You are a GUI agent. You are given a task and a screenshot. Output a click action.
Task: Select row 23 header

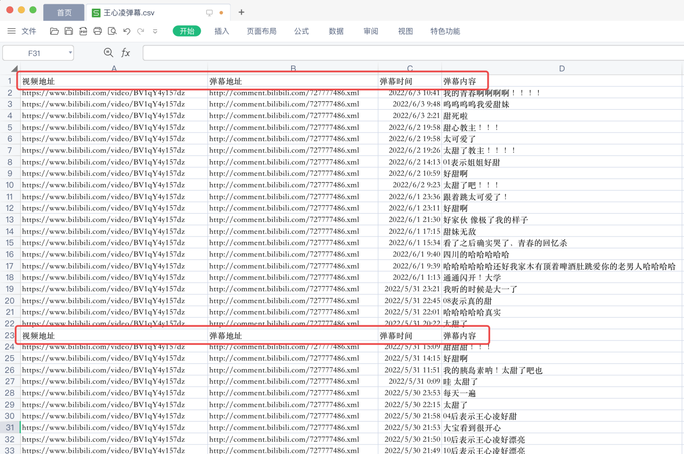9,335
